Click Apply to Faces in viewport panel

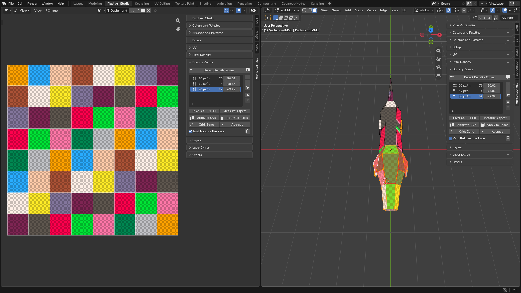point(495,125)
